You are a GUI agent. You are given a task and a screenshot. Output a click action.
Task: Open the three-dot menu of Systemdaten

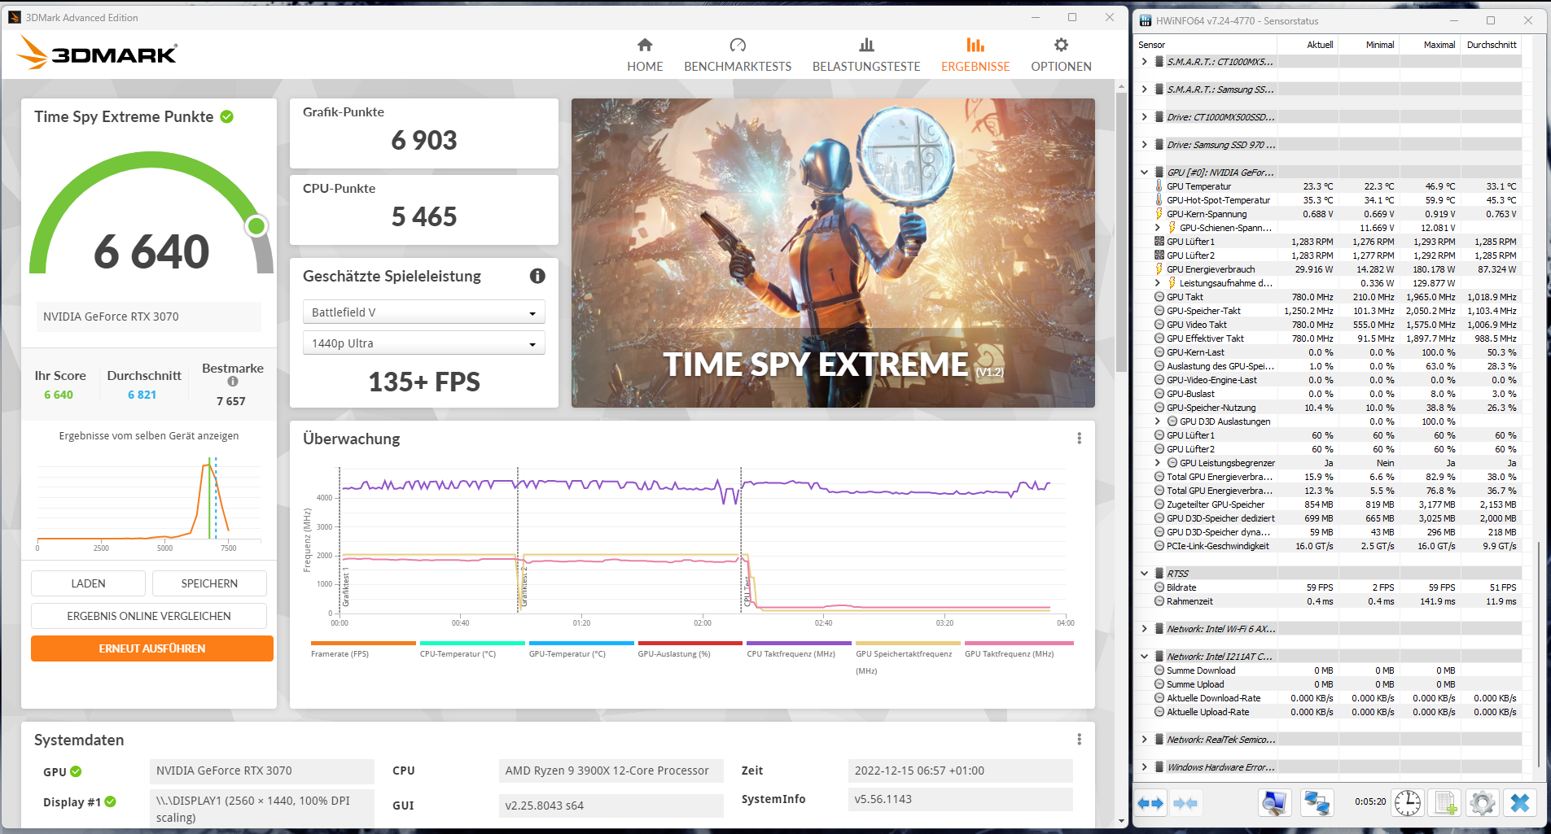coord(1080,740)
